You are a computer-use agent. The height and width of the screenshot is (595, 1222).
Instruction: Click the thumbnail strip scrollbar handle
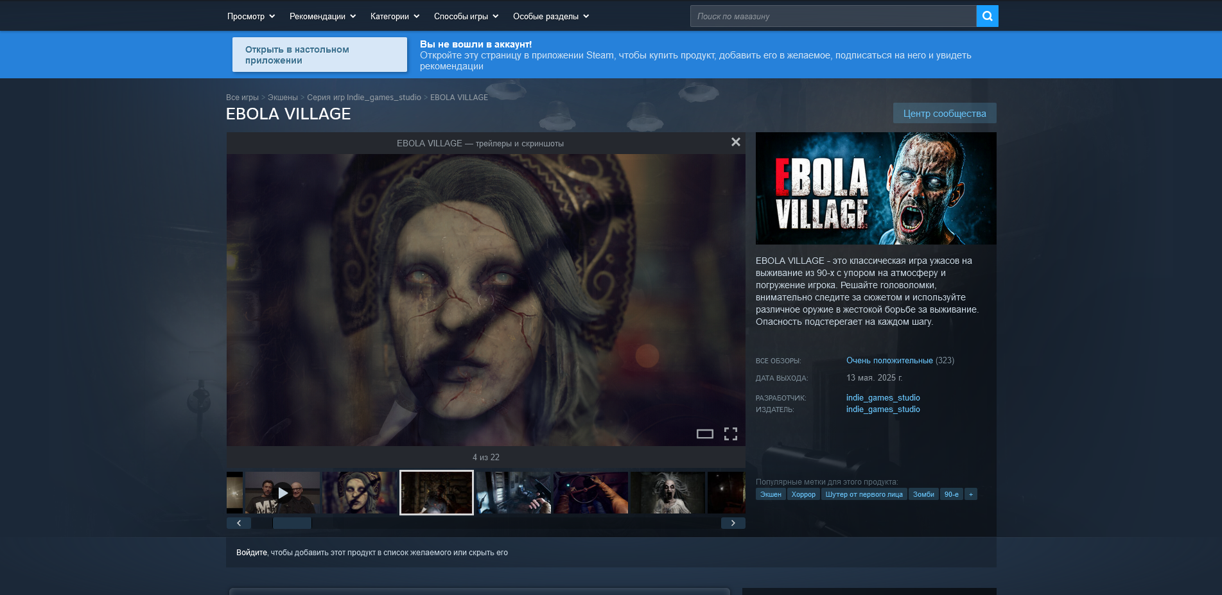292,523
